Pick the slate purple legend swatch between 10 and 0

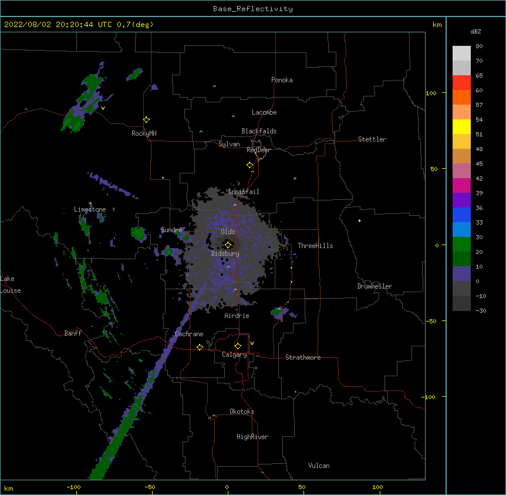point(461,274)
